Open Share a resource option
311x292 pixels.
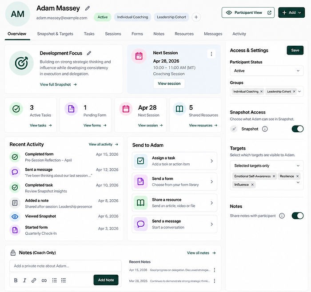click(x=174, y=203)
